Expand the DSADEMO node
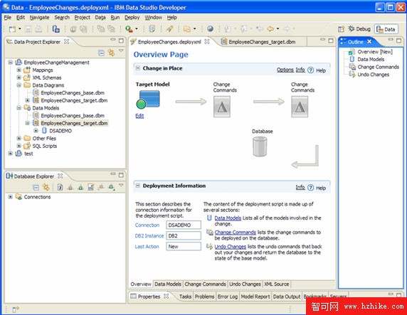This screenshot has width=407, height=315. coord(36,131)
